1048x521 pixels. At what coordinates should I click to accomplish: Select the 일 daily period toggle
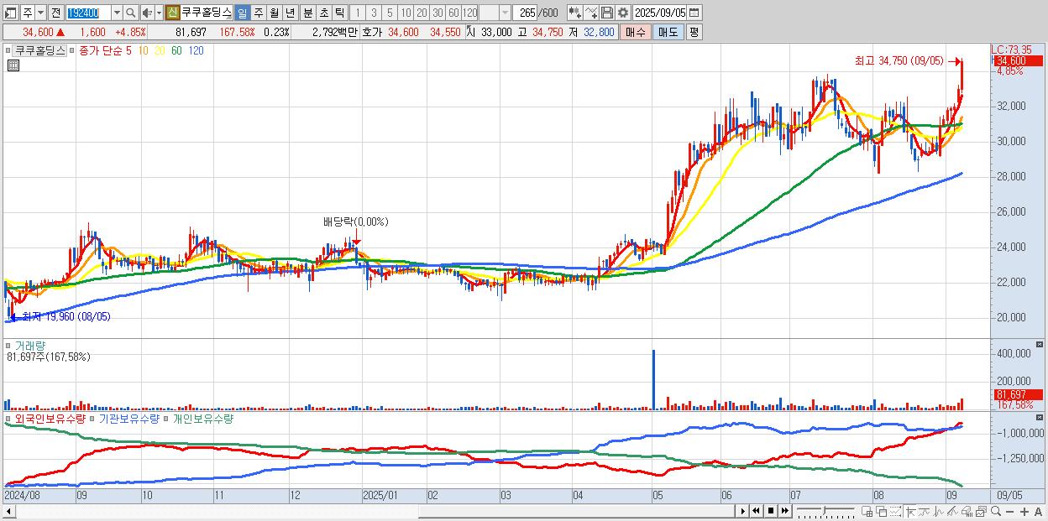pos(242,13)
